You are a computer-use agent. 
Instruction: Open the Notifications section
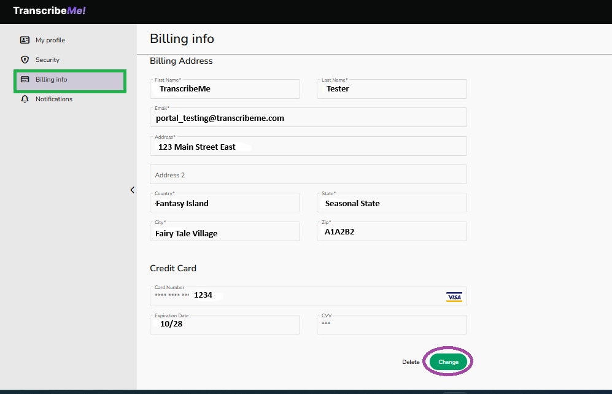(x=54, y=99)
